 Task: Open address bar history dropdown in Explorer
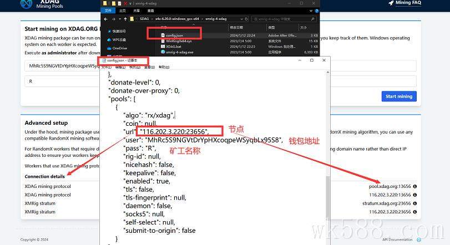point(242,19)
